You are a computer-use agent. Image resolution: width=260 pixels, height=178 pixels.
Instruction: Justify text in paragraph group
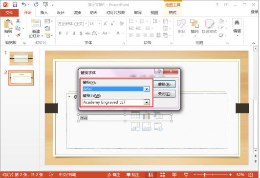coord(152,35)
